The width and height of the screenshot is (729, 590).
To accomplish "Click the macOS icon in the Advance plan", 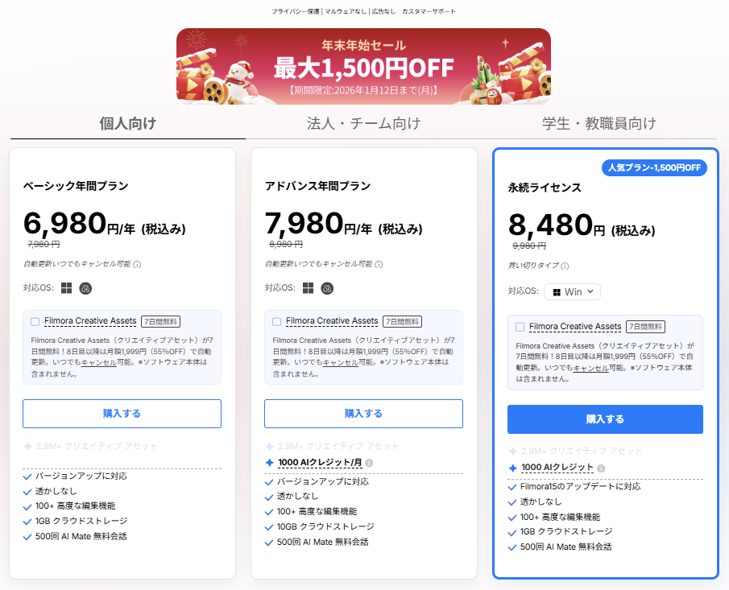I will (x=327, y=288).
